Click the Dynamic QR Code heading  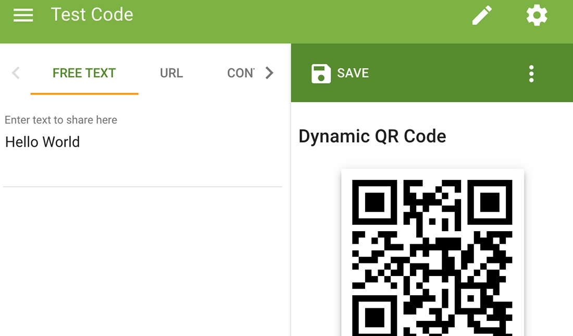(372, 136)
